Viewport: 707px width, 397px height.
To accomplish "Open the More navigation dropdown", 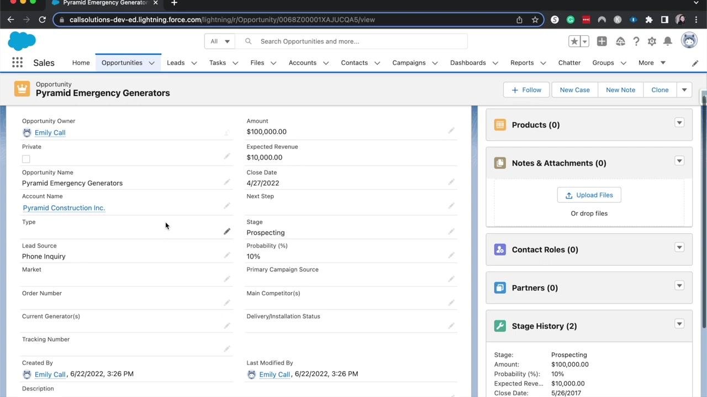I will [652, 63].
